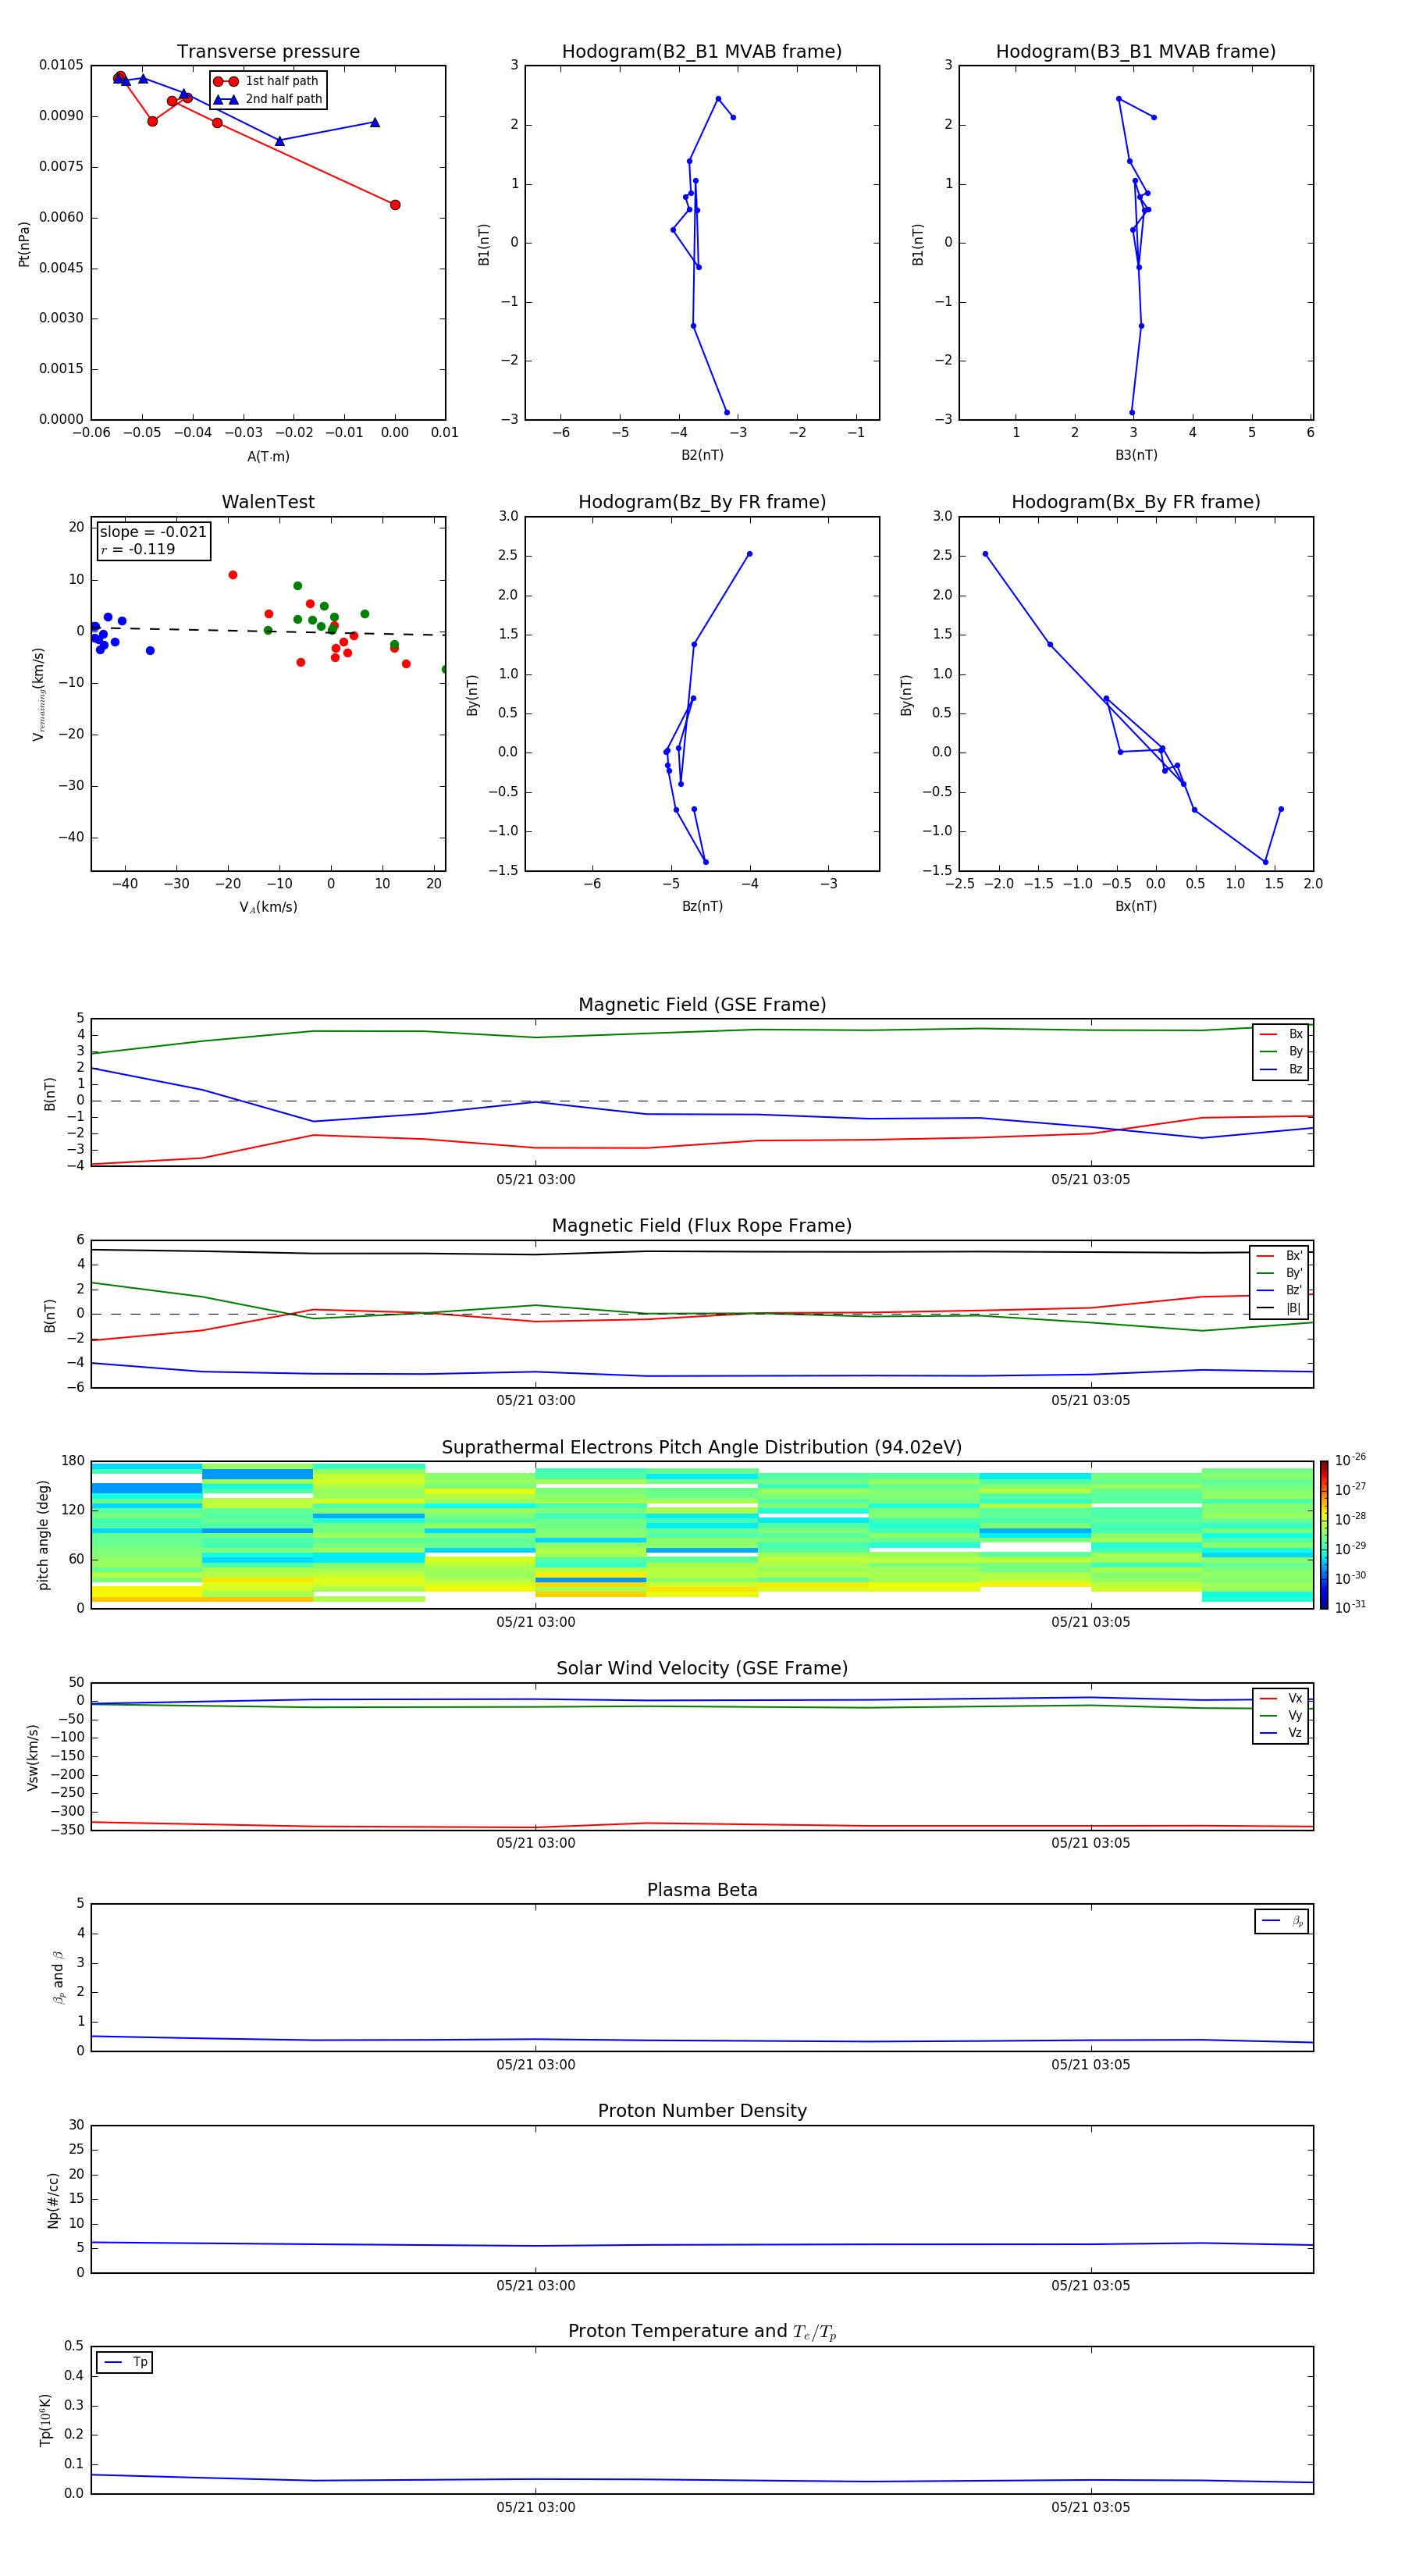This screenshot has height=2576, width=1405.
Task: Select the "Magnetic Field (GSE Frame)" title
Action: [702, 1005]
